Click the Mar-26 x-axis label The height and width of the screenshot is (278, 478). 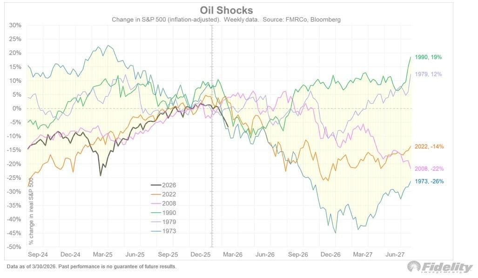(232, 255)
